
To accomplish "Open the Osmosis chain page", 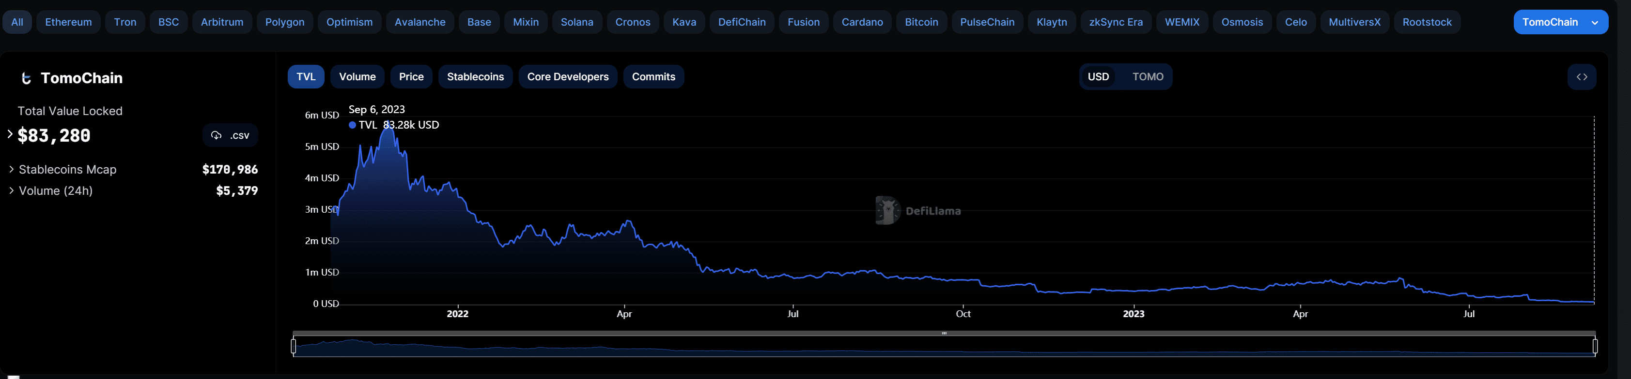I will (1242, 22).
